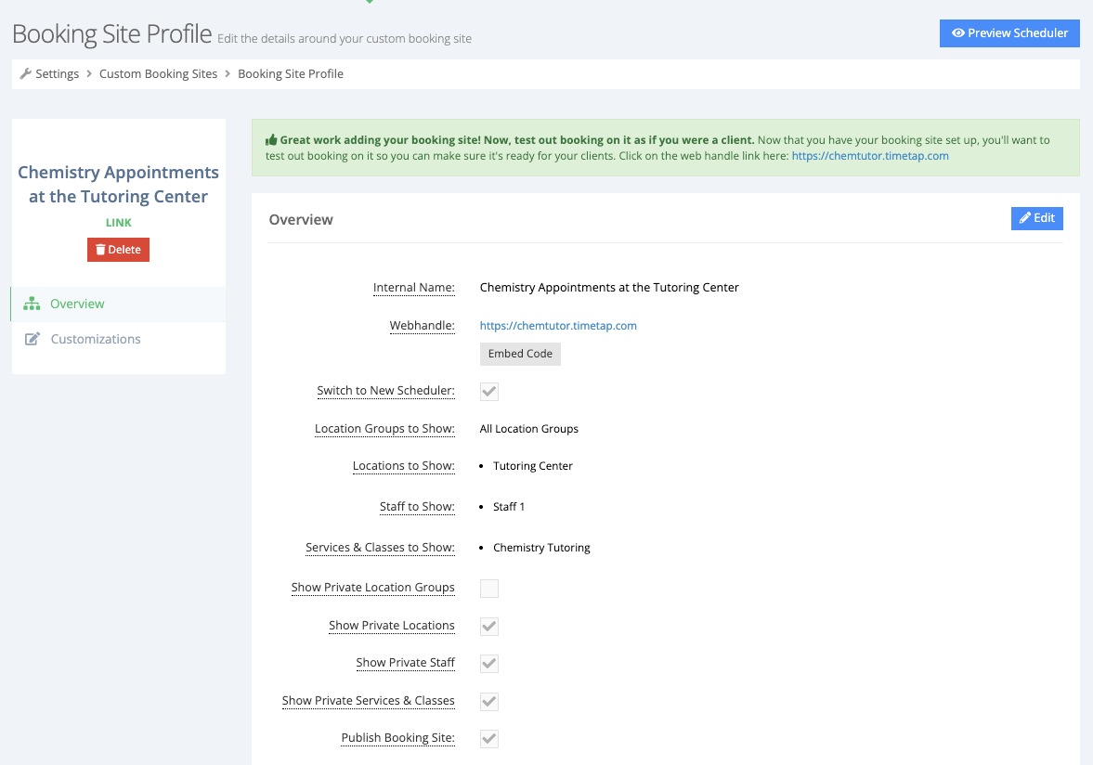This screenshot has width=1093, height=765.
Task: Open the chemtutor link in the green banner
Action: click(x=870, y=156)
